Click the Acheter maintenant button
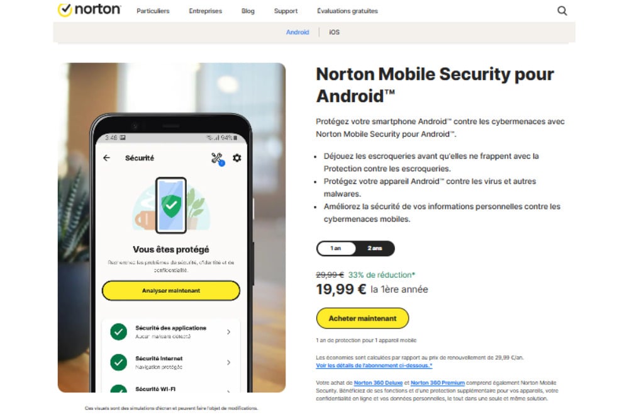The height and width of the screenshot is (420, 629). click(x=362, y=319)
